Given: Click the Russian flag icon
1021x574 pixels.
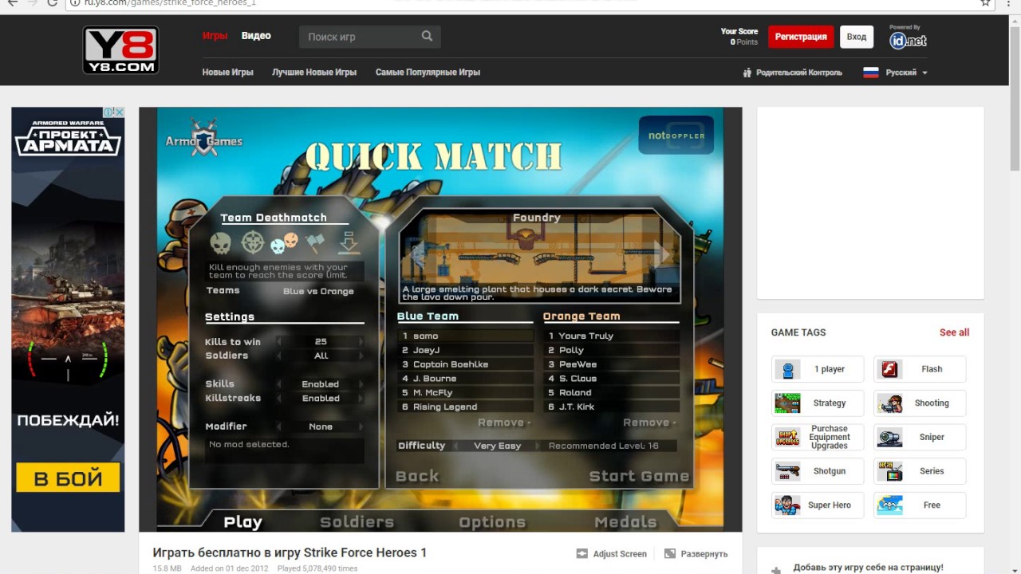Looking at the screenshot, I should (871, 73).
